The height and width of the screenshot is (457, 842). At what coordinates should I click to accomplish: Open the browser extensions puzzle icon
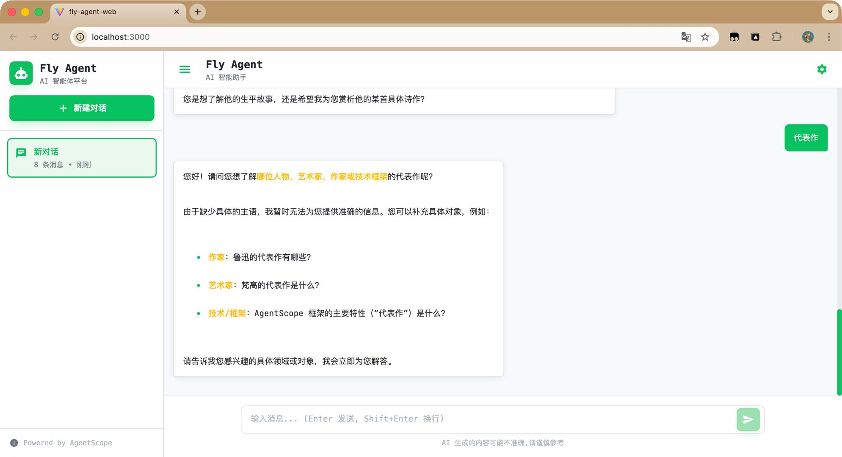[777, 37]
